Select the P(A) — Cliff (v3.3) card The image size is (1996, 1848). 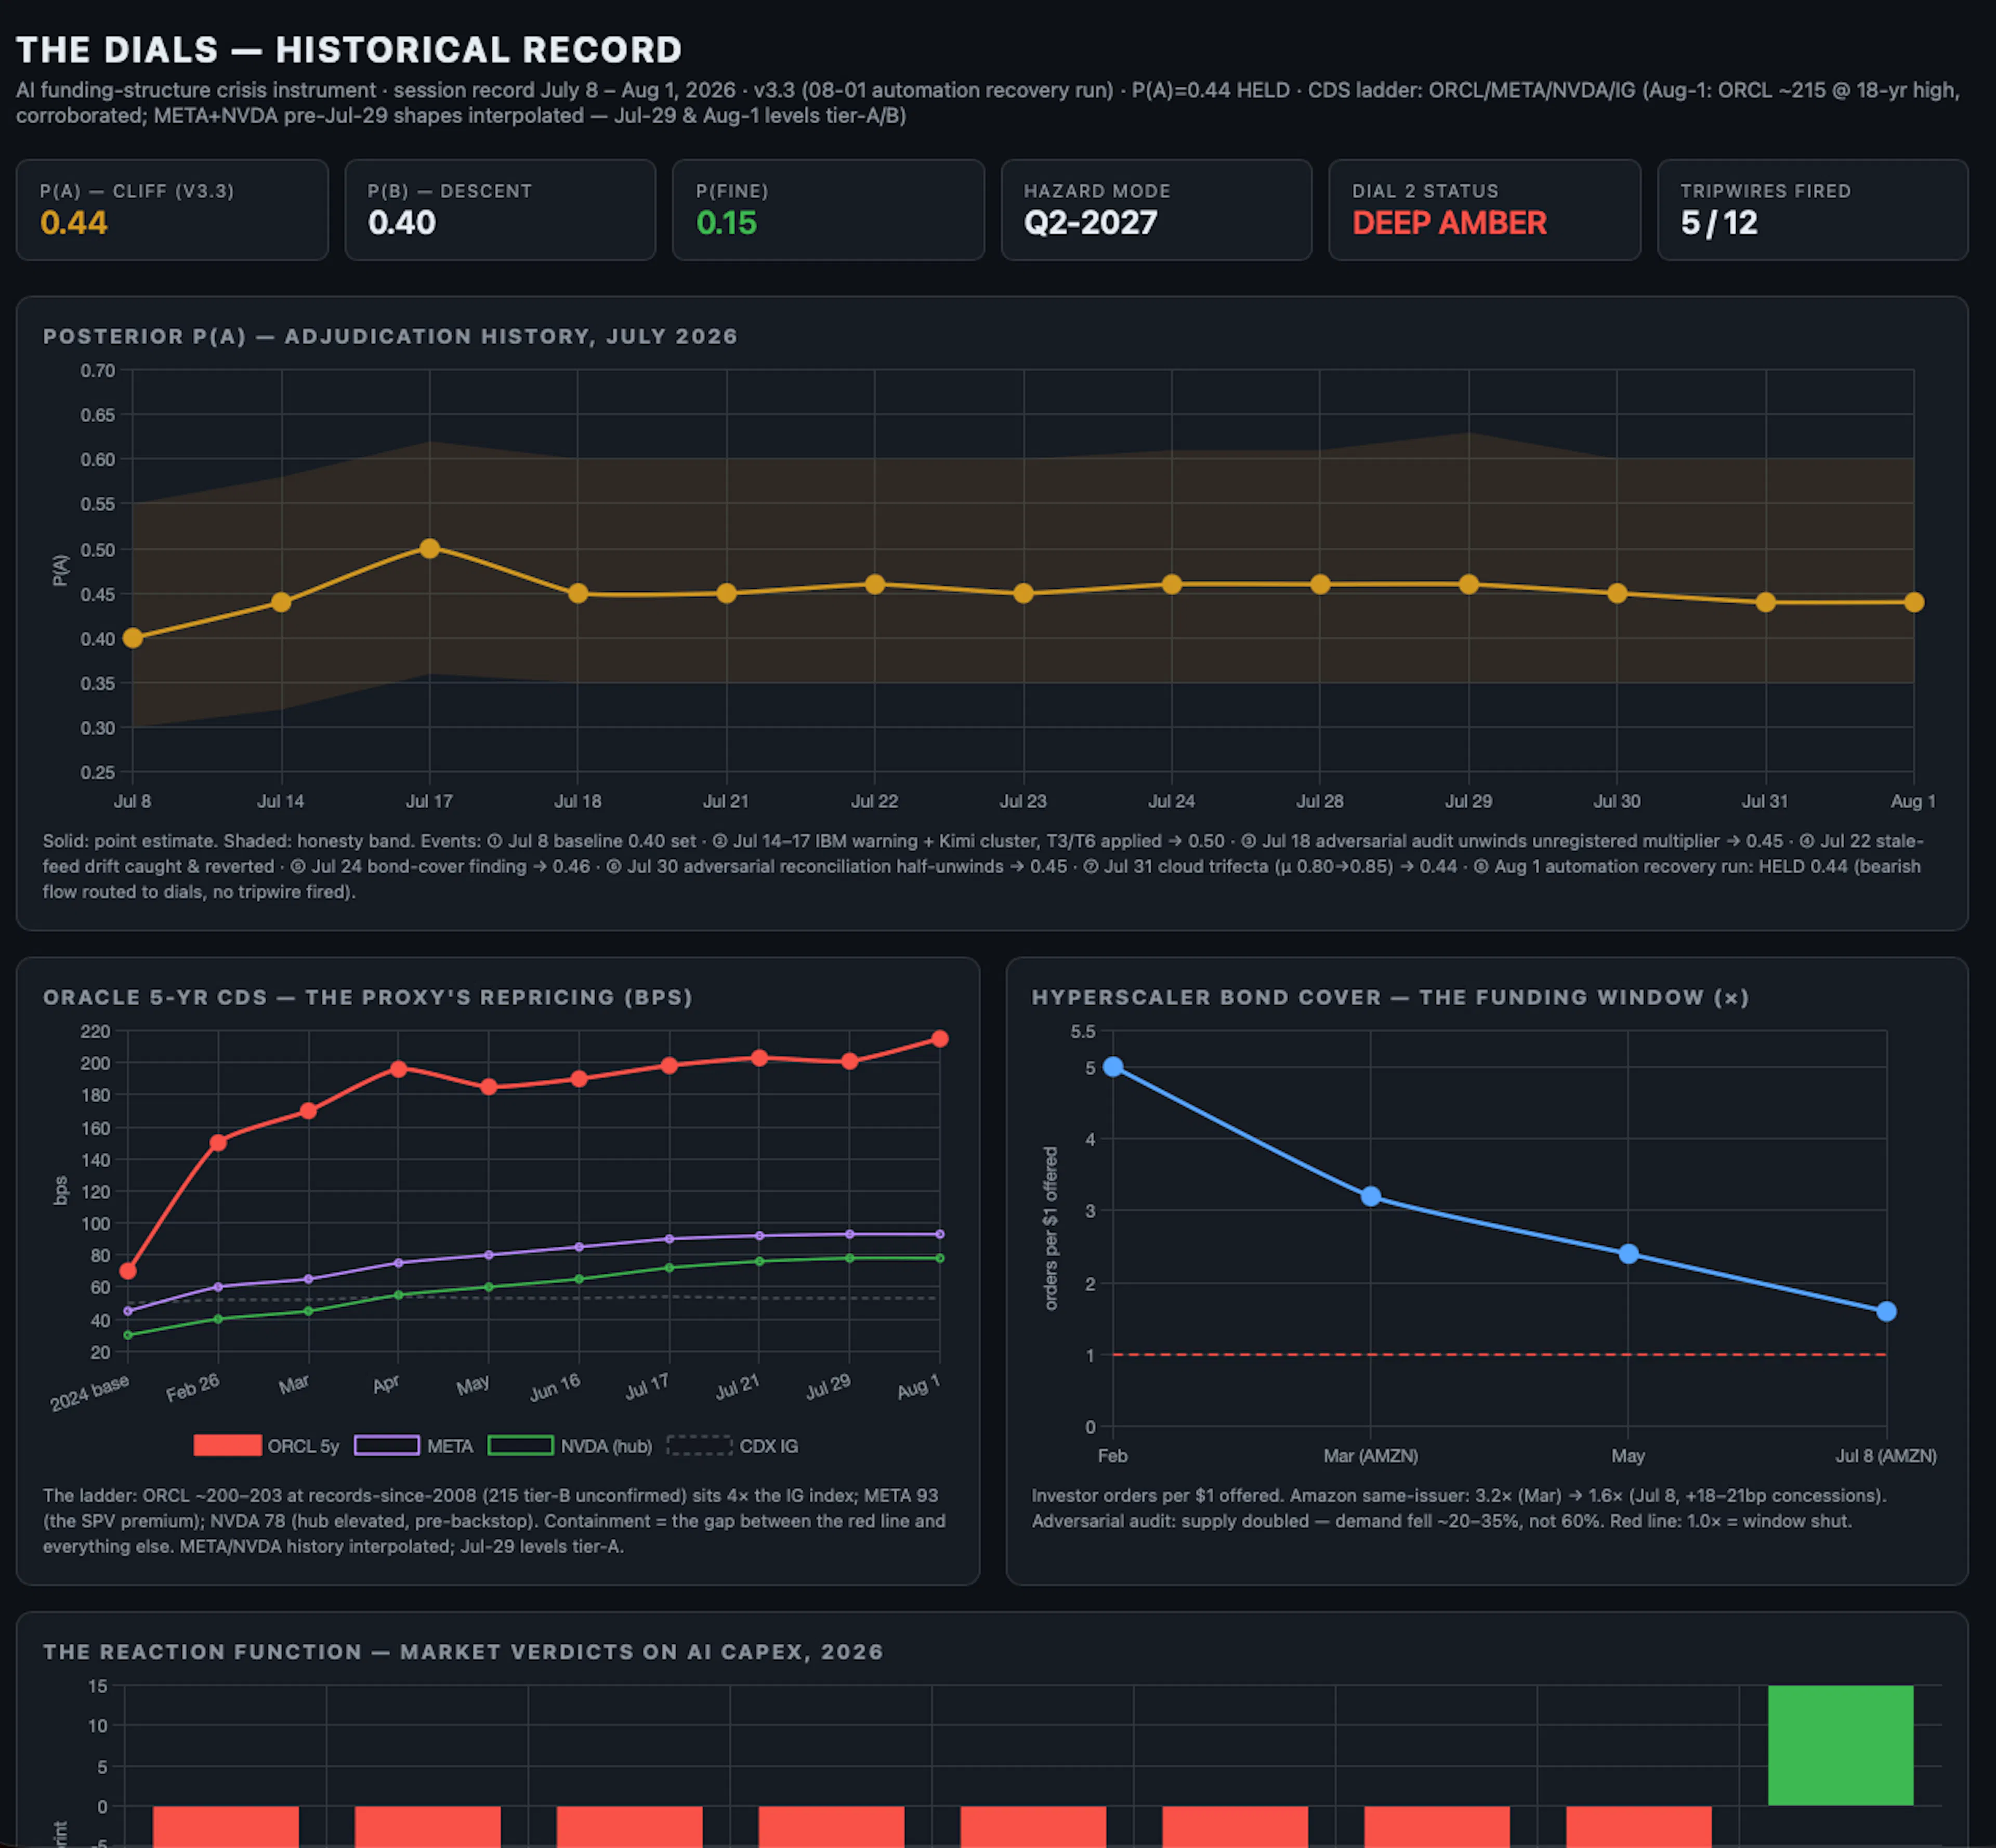(172, 210)
